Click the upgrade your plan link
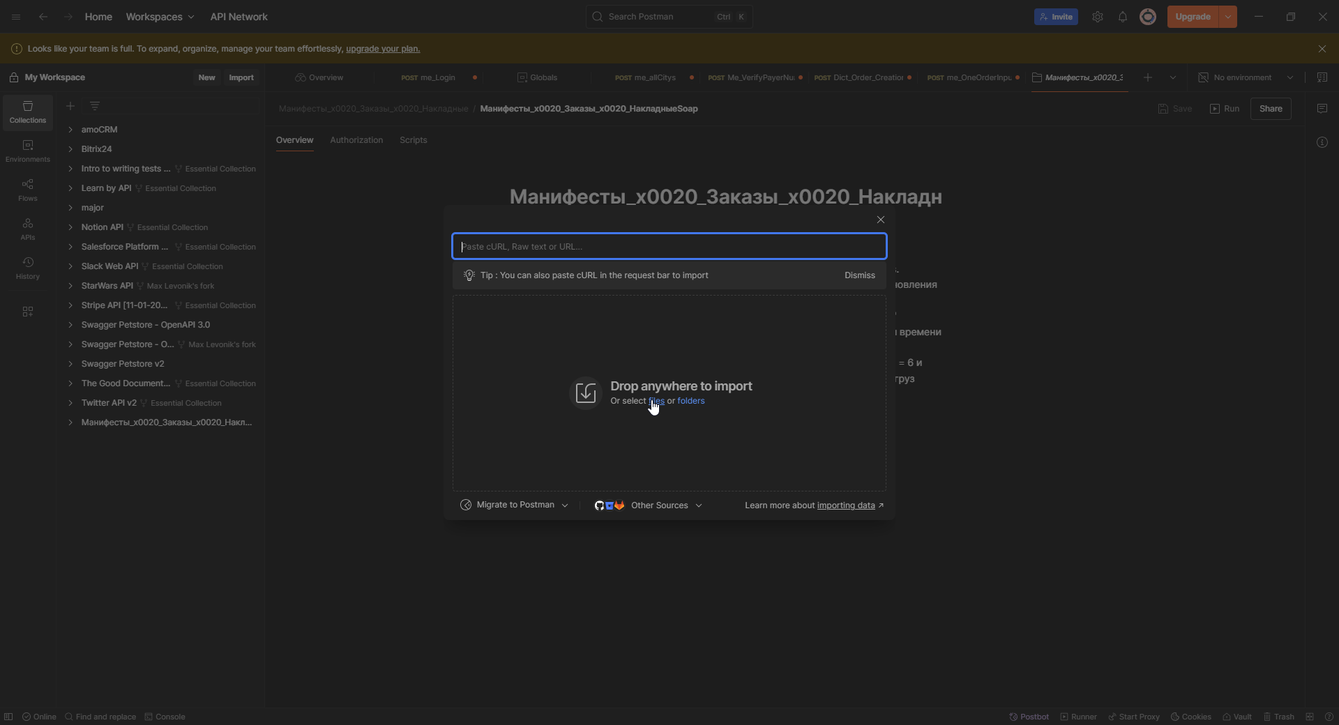1339x725 pixels. click(383, 49)
